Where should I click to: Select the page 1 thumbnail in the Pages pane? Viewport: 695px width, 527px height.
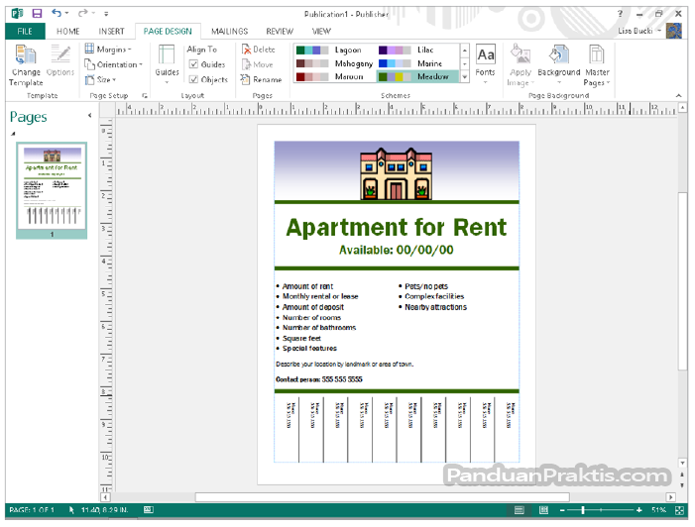pos(52,188)
